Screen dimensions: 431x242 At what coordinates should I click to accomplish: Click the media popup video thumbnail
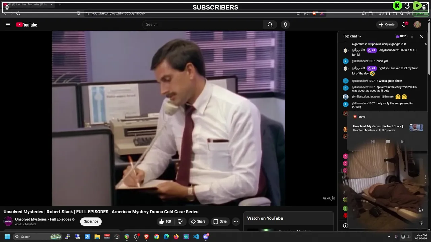(416, 128)
